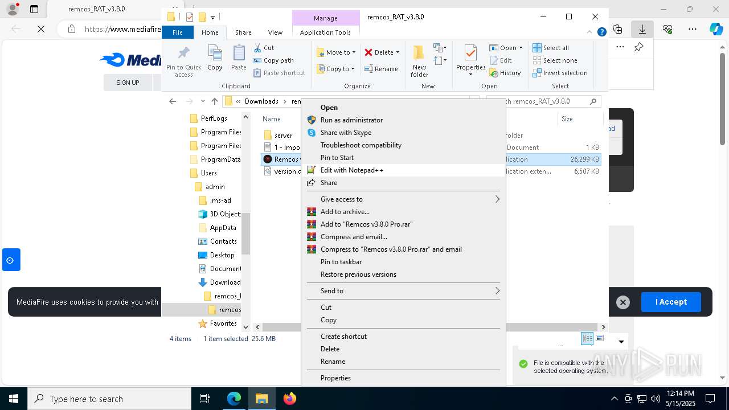Click Copy path in ribbon
Viewport: 729px width, 410px height.
pos(273,60)
